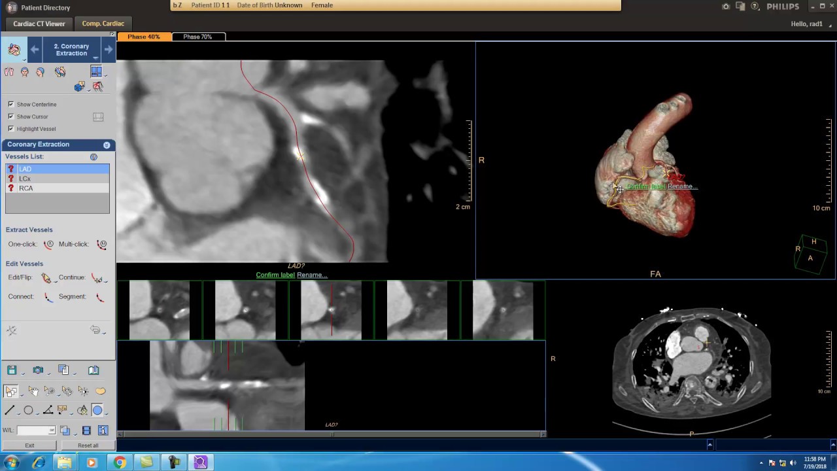Screen dimensions: 837x471
Task: Select the Segment vessel tool
Action: [x=99, y=297]
